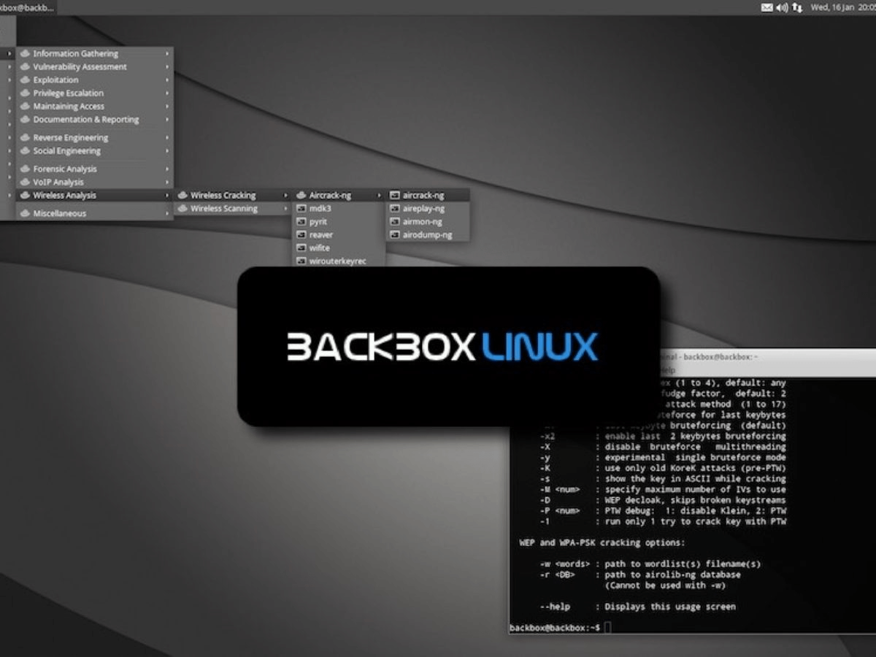Click the "-r <DB>" airolib-ng database line

click(x=640, y=575)
